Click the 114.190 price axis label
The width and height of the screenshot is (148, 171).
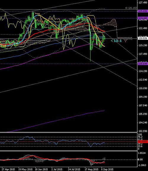(x=143, y=71)
